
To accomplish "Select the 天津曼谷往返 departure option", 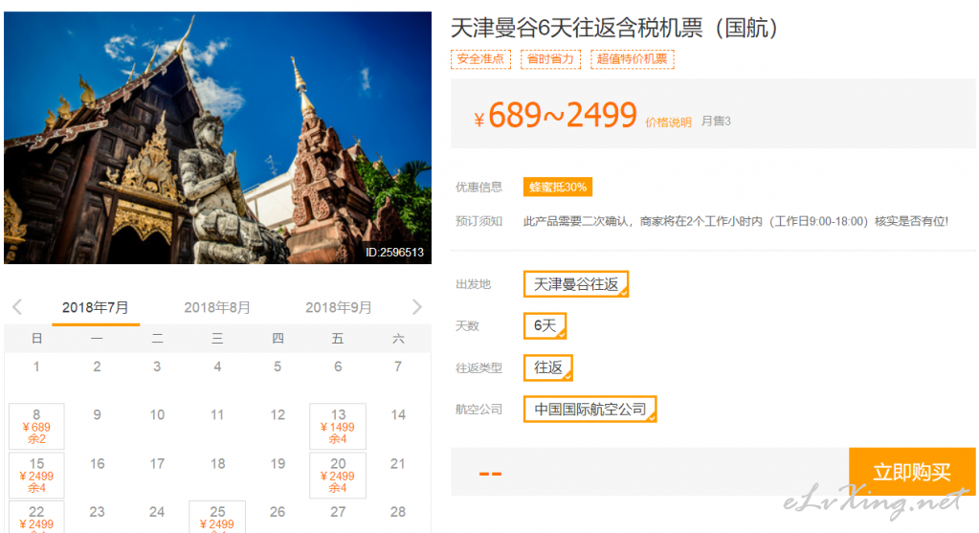I will tap(576, 284).
